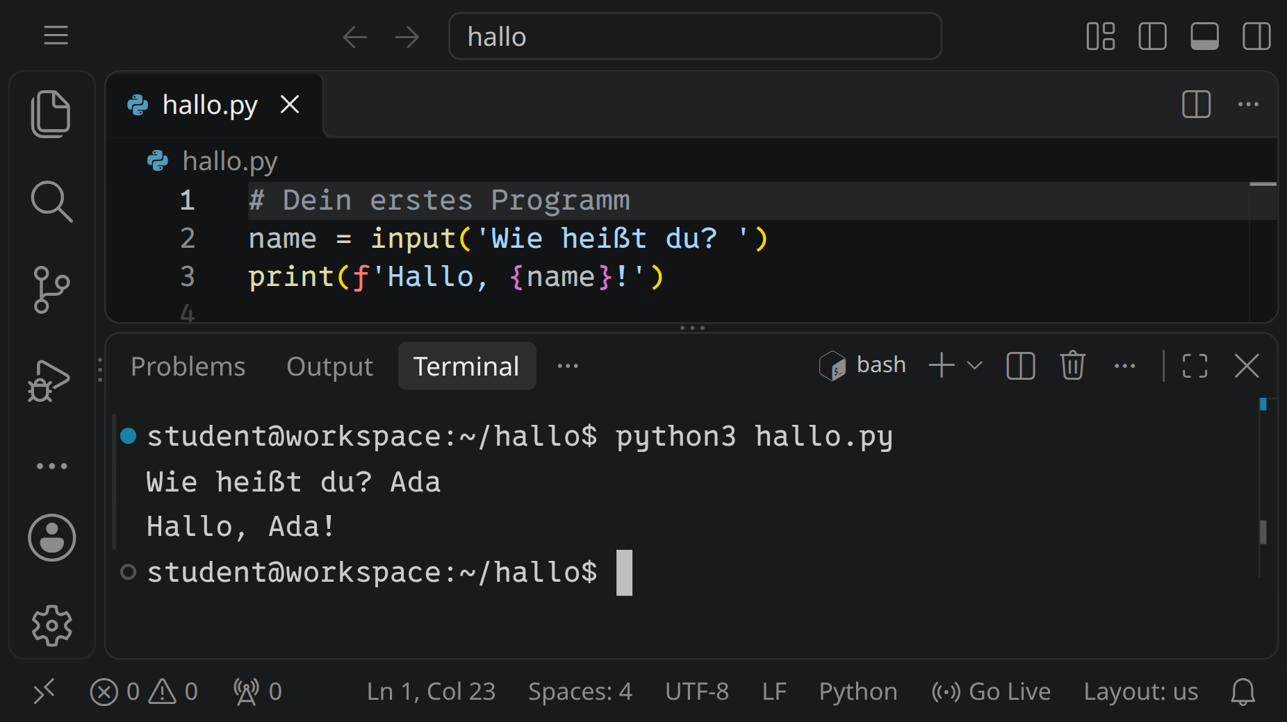Screen dimensions: 1287x722
Task: Open the notifications bell
Action: (x=1243, y=691)
